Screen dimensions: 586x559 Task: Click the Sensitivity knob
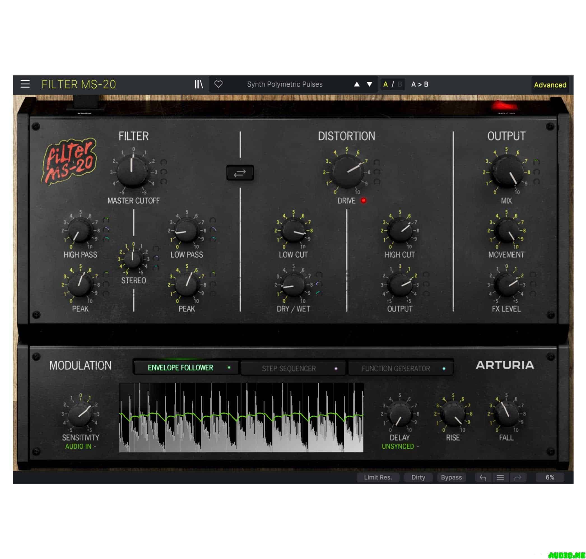pyautogui.click(x=80, y=414)
